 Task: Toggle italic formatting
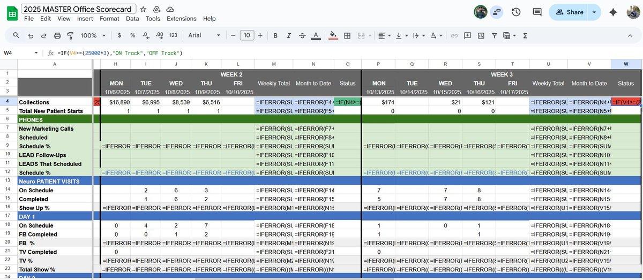pyautogui.click(x=289, y=35)
